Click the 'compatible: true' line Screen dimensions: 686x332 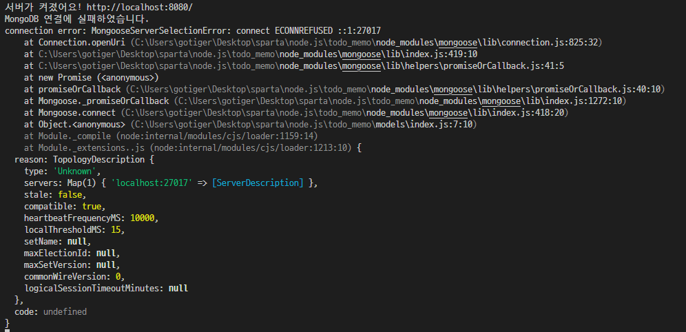pos(65,207)
